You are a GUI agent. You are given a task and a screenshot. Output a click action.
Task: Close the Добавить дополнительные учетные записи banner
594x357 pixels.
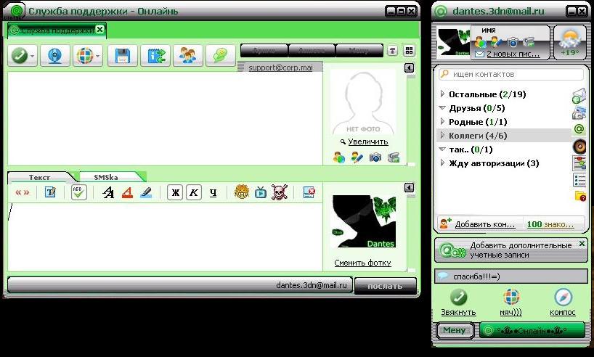(582, 243)
